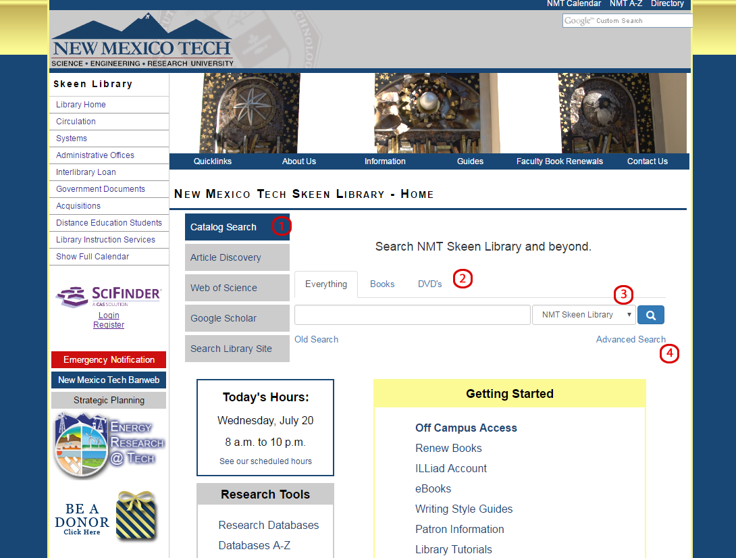Open Circulation in the sidebar
The image size is (736, 558).
click(x=76, y=121)
